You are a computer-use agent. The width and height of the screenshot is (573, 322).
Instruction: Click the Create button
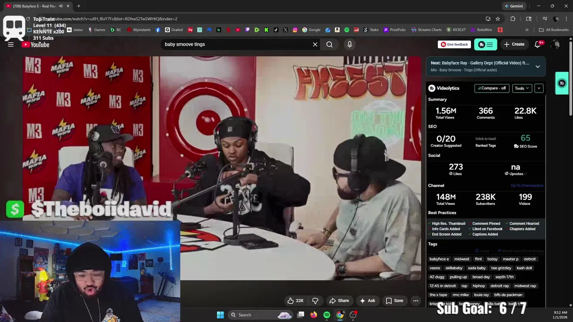514,44
